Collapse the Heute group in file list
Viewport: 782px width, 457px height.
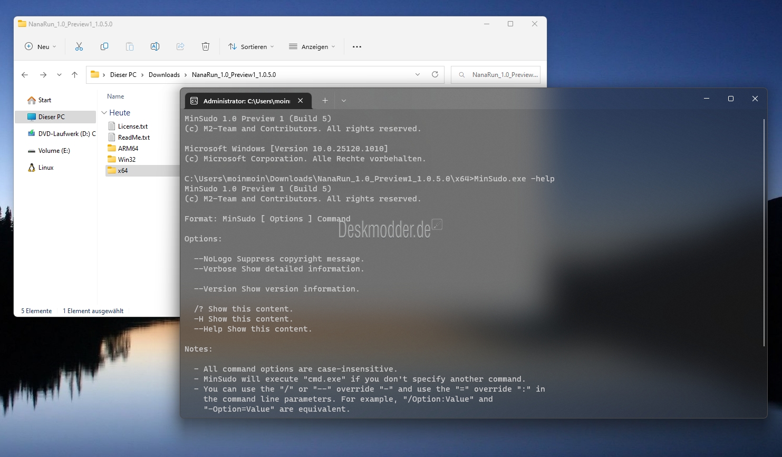(x=104, y=113)
